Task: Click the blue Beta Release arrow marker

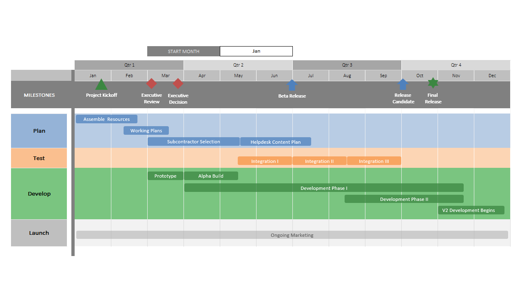Action: click(292, 85)
